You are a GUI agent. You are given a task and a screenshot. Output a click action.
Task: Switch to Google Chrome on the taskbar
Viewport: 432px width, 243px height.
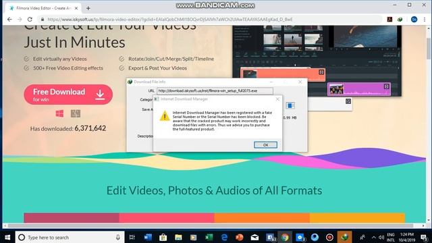(285, 237)
